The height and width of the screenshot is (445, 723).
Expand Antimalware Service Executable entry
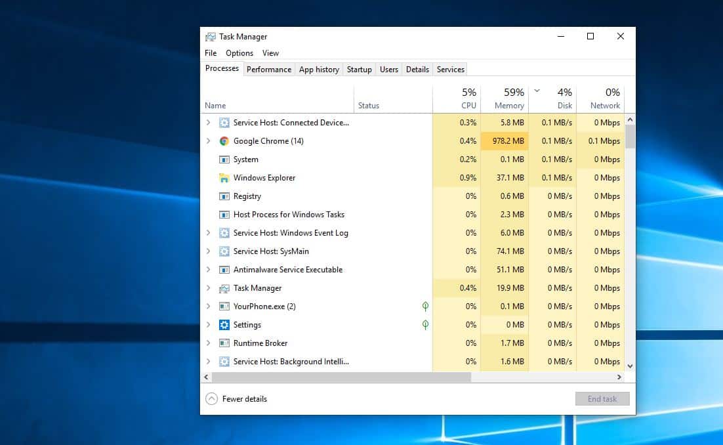(209, 270)
